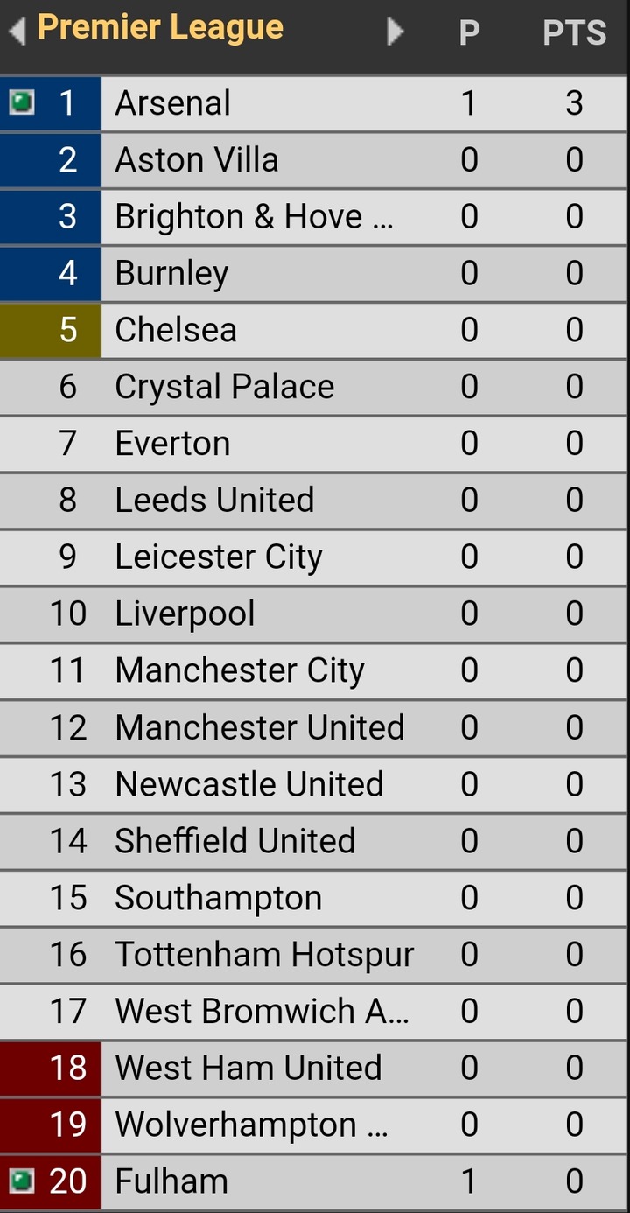Select the Chelsea team name

[176, 330]
